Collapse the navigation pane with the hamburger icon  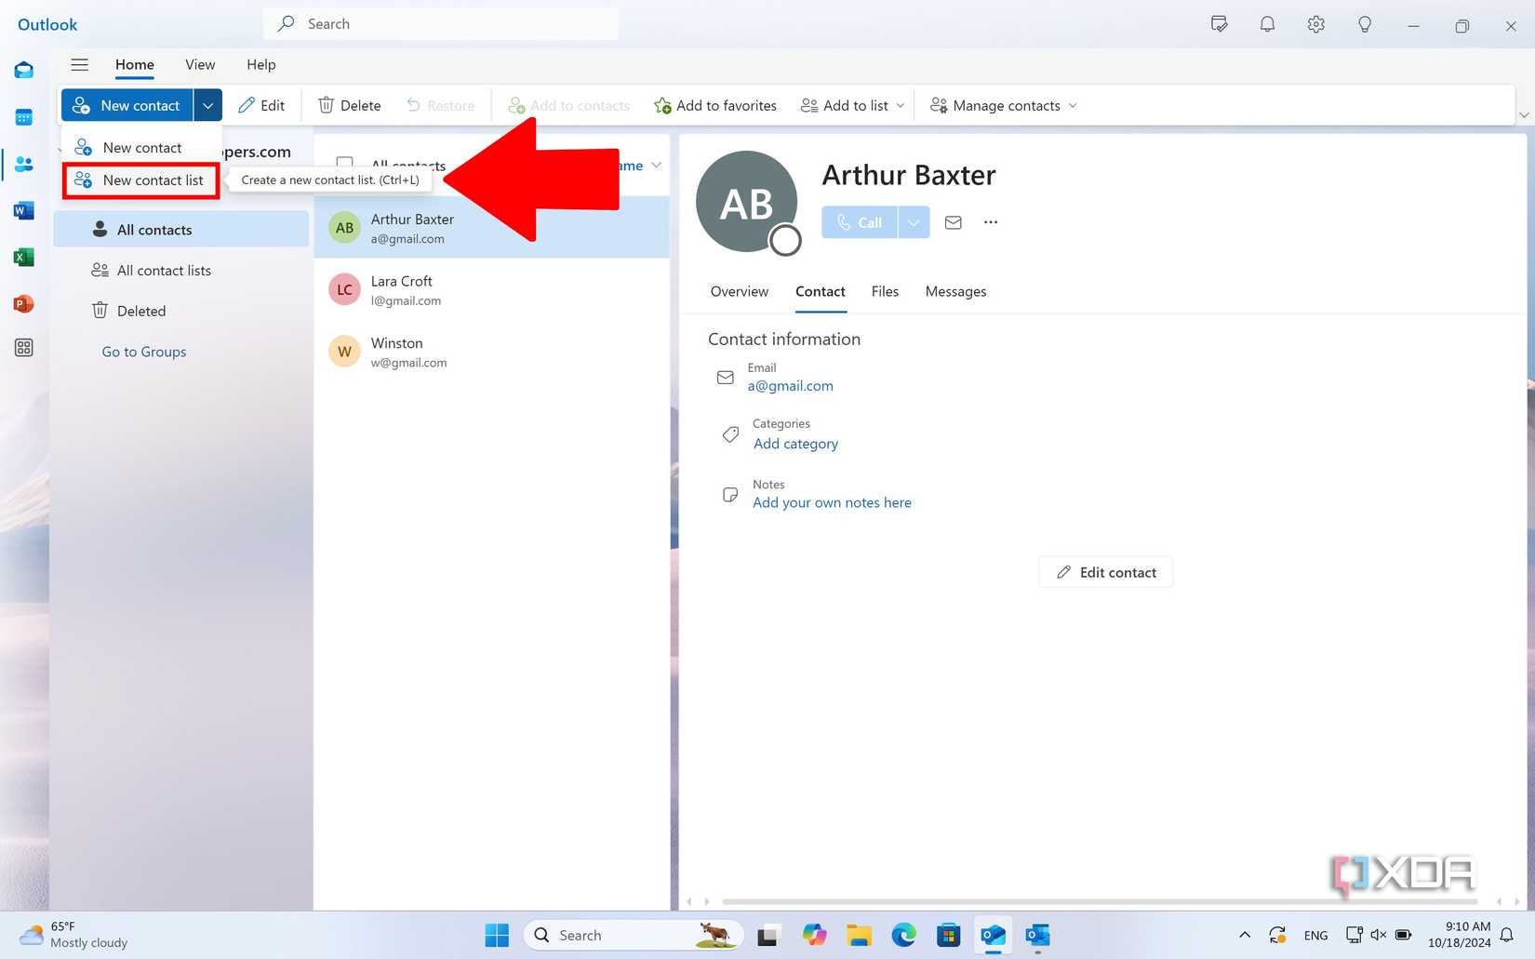pyautogui.click(x=79, y=64)
